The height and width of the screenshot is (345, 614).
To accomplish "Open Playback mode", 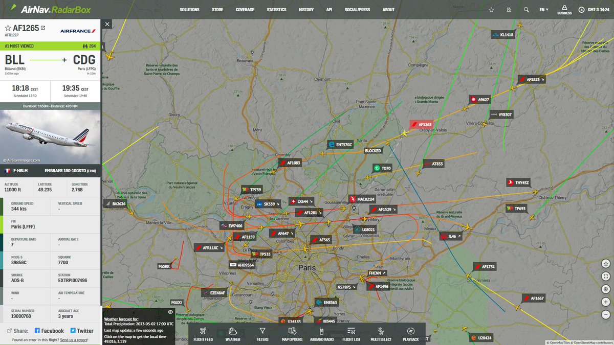I will tap(410, 334).
